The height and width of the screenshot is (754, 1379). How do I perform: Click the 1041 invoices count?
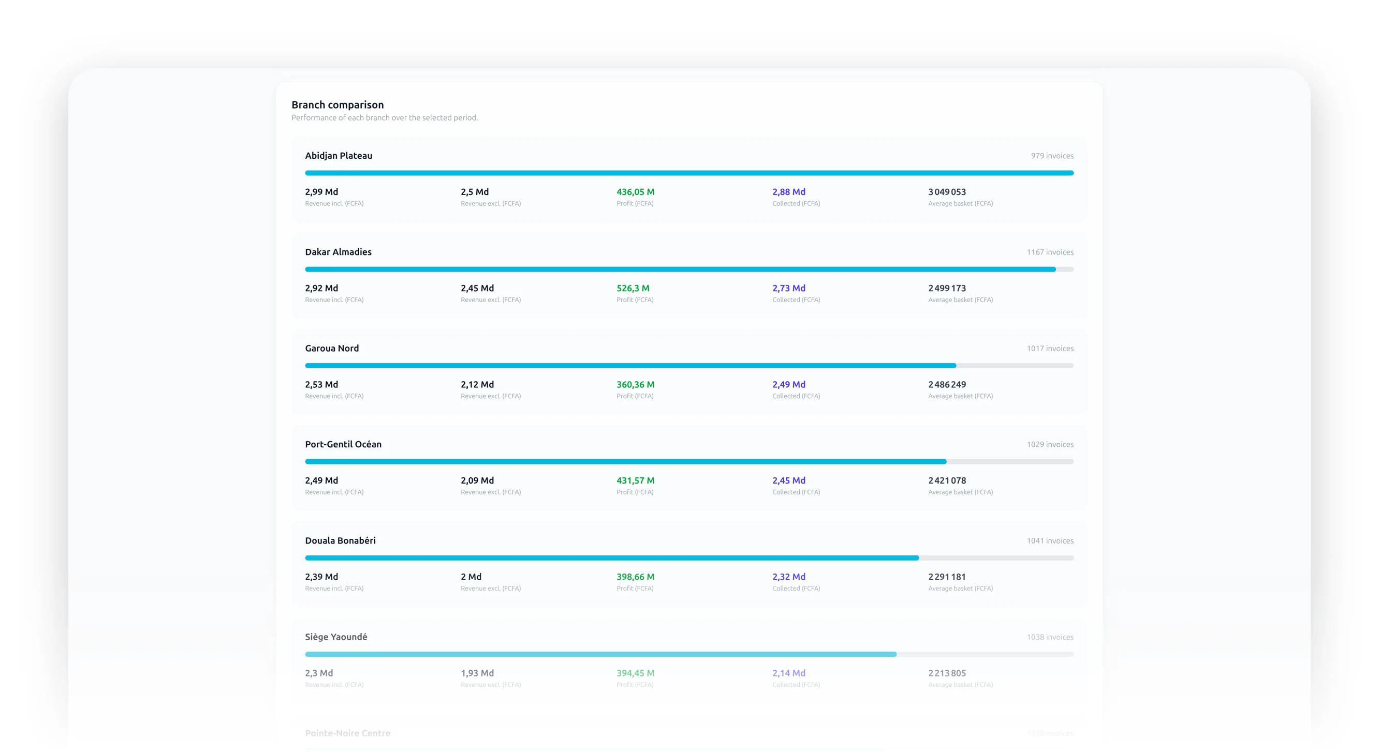1050,541
